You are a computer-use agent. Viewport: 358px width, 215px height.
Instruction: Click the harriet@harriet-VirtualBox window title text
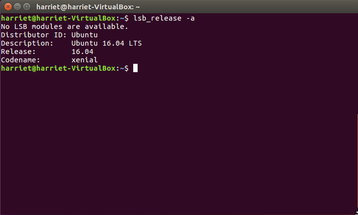click(x=88, y=6)
